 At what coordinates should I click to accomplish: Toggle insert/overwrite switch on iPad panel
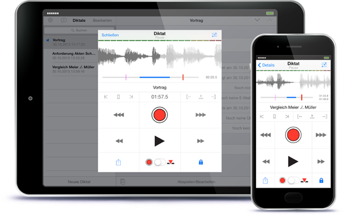(x=160, y=162)
